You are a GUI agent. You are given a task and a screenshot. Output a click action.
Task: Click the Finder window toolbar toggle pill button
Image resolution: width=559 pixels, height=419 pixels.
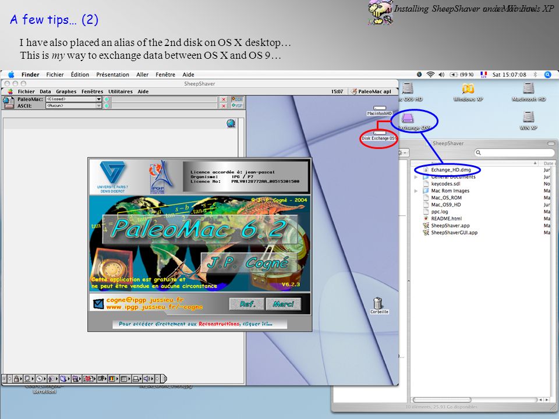551,144
